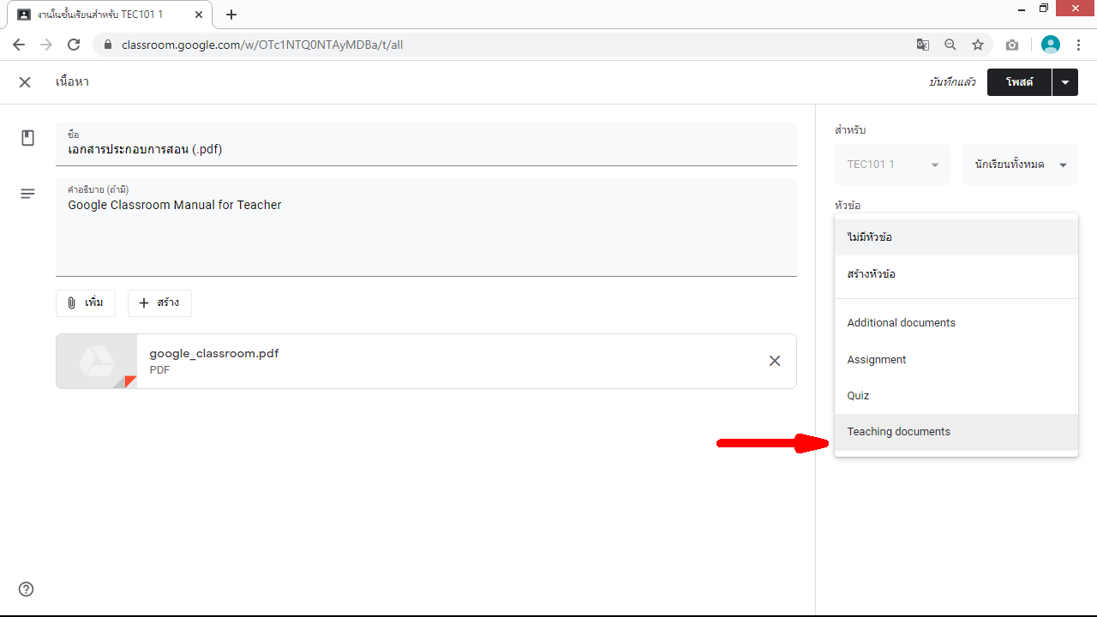Image resolution: width=1097 pixels, height=617 pixels.
Task: Open Chrome's three-dot menu
Action: tap(1078, 45)
